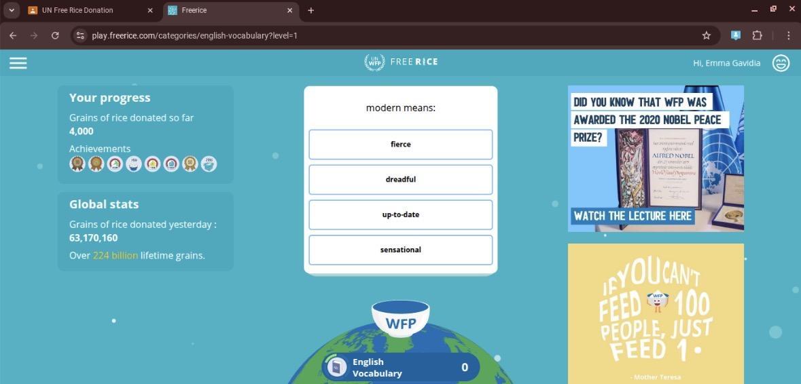This screenshot has height=384, width=801.
Task: Open the "224 billion" lifetime grains link
Action: tap(115, 256)
